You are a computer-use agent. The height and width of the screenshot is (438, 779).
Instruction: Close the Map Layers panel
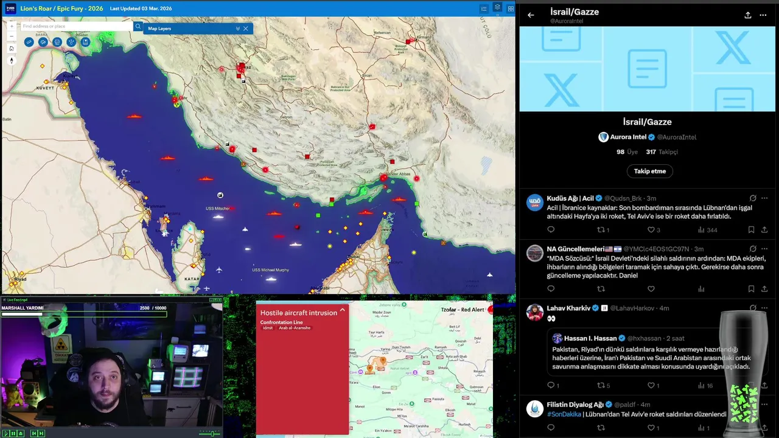tap(246, 29)
